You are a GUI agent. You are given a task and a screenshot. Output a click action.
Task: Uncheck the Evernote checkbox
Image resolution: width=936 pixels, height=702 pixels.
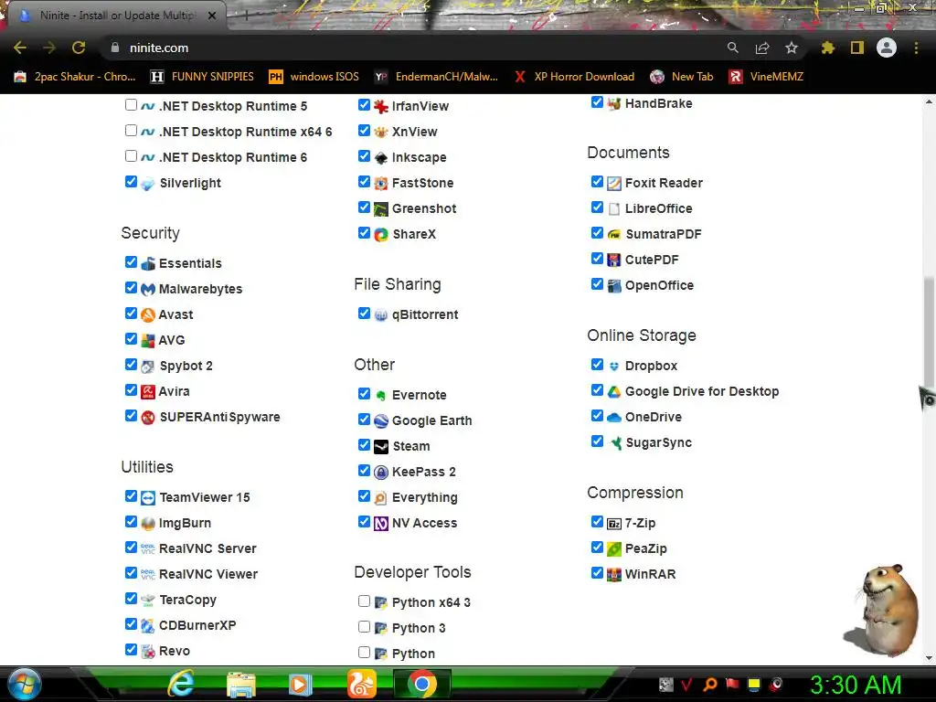click(x=364, y=394)
